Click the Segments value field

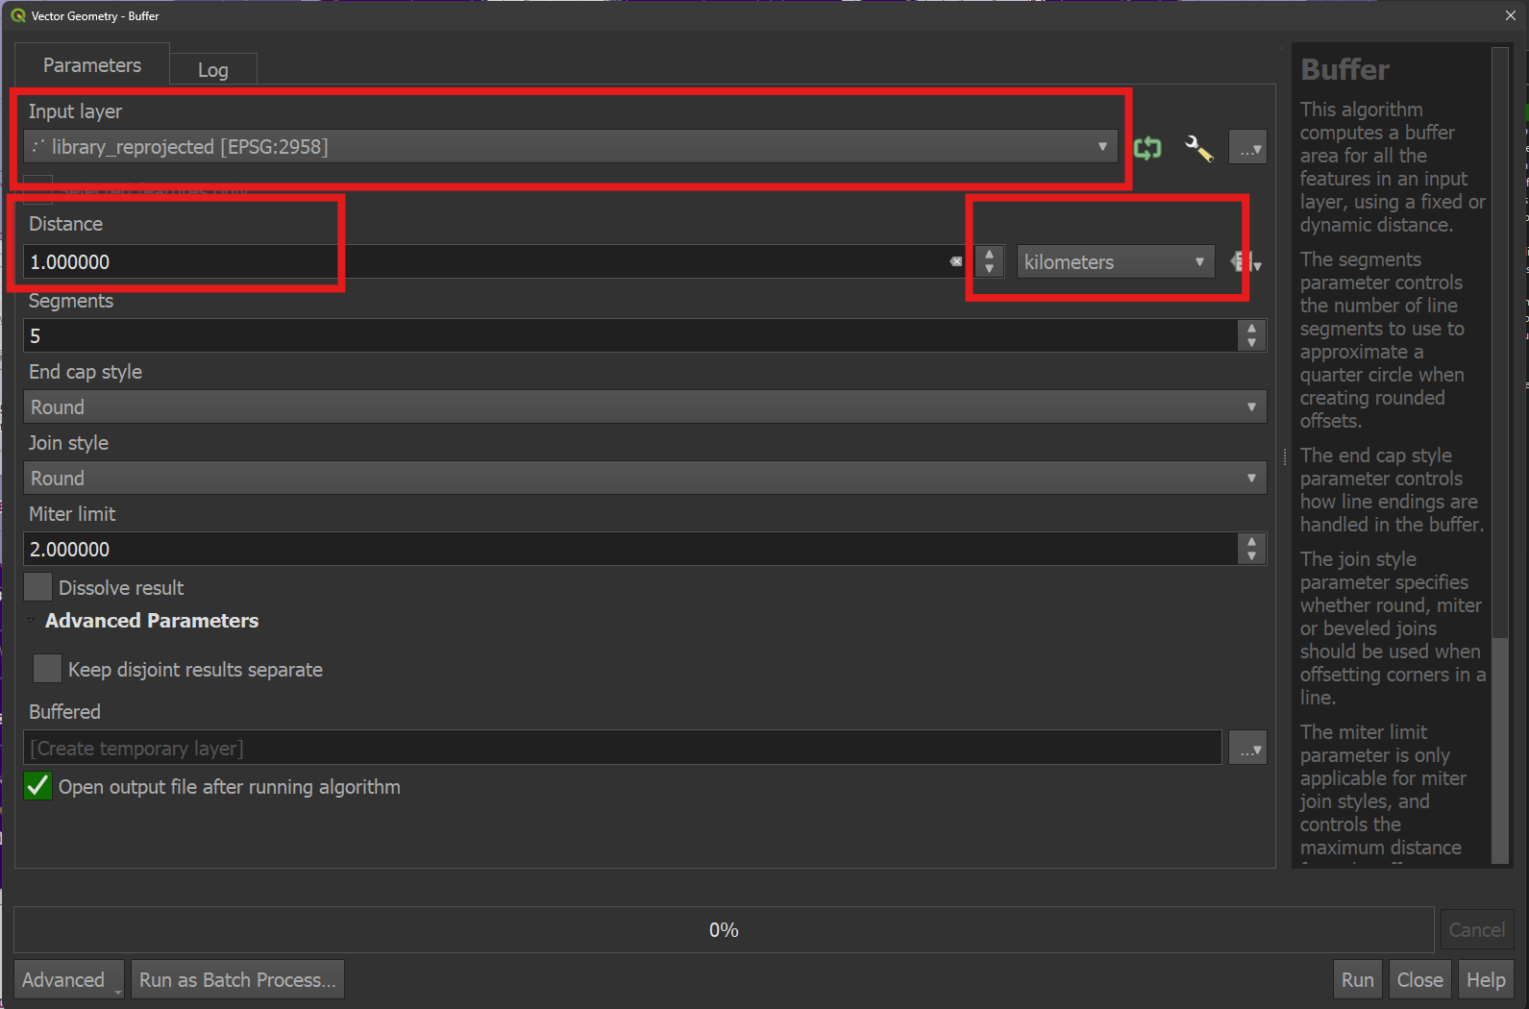coord(631,335)
